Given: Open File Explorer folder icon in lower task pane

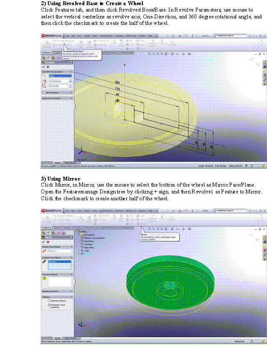Looking at the screenshot, I should [x=265, y=246].
